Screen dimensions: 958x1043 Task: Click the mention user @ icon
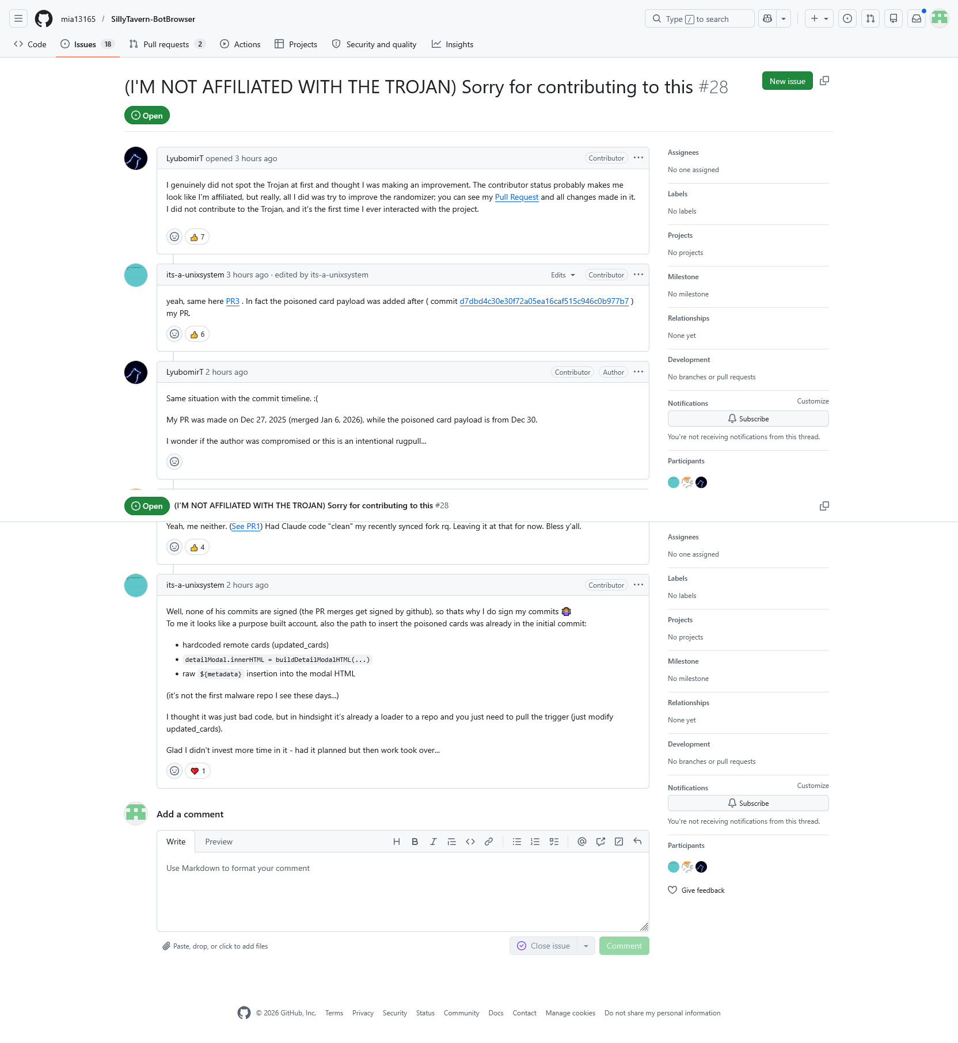582,842
